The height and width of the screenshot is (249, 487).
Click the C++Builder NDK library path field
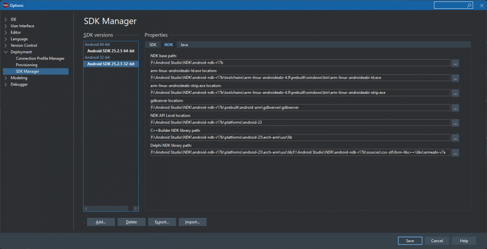coord(300,137)
